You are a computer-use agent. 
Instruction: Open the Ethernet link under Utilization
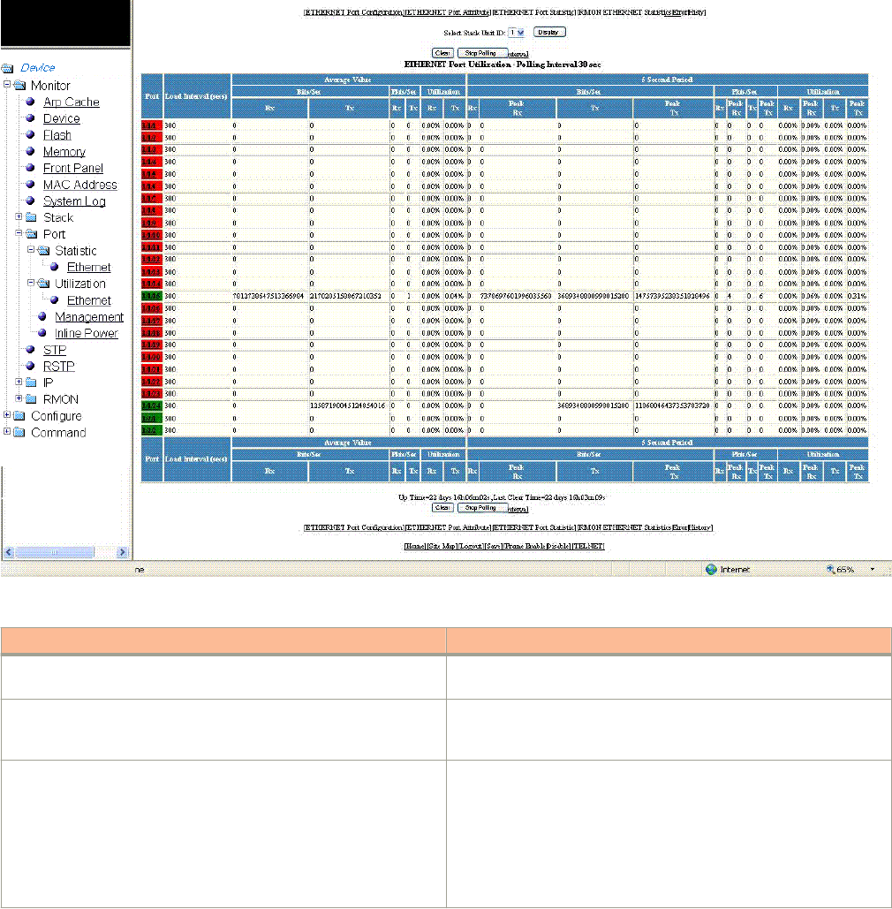(88, 300)
